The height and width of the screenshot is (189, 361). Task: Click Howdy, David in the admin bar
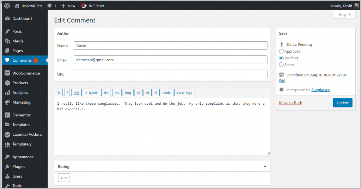(341, 6)
